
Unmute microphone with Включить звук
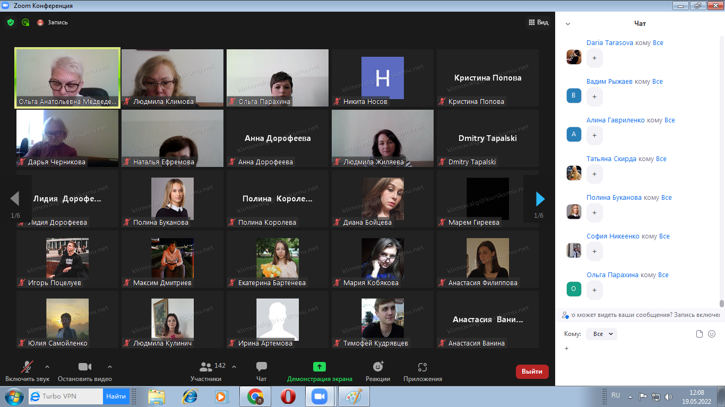[x=27, y=367]
